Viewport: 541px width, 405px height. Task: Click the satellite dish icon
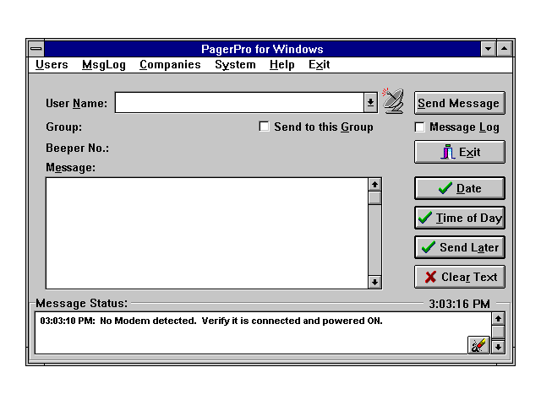[393, 101]
